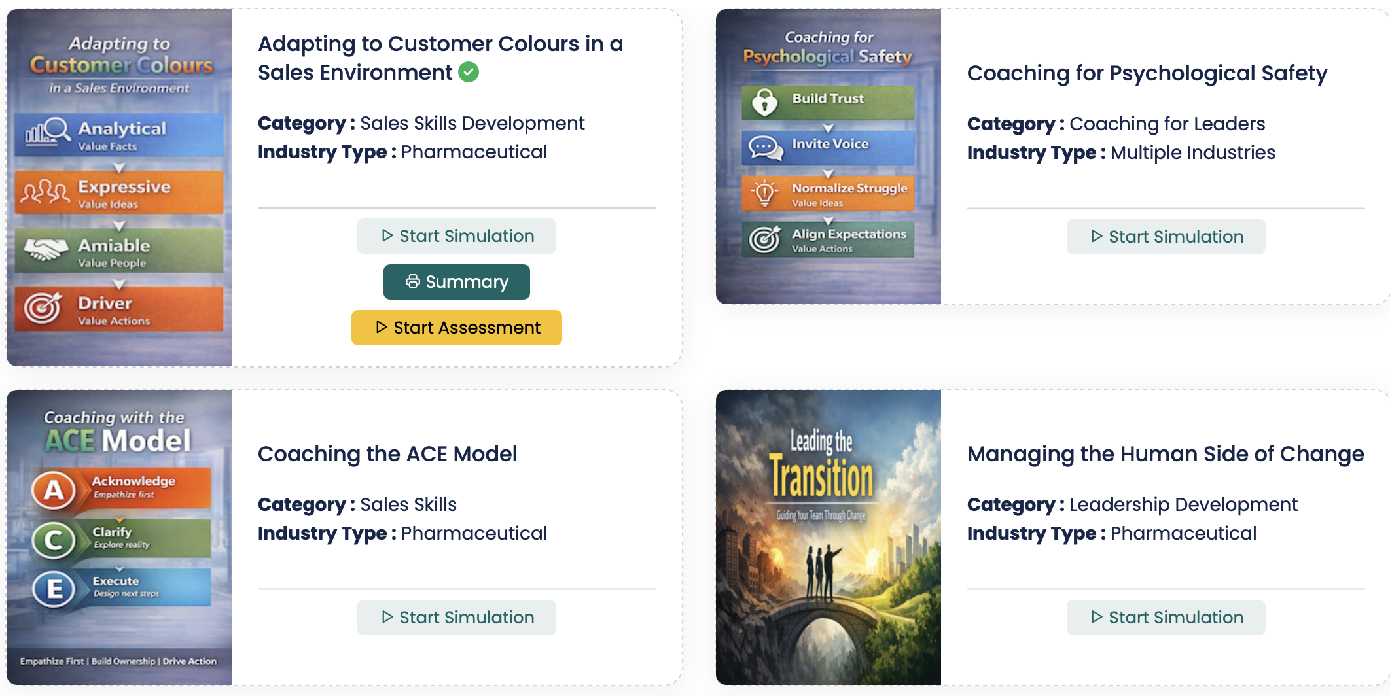This screenshot has width=1390, height=696.
Task: Click the printer icon on Summary
Action: point(413,281)
